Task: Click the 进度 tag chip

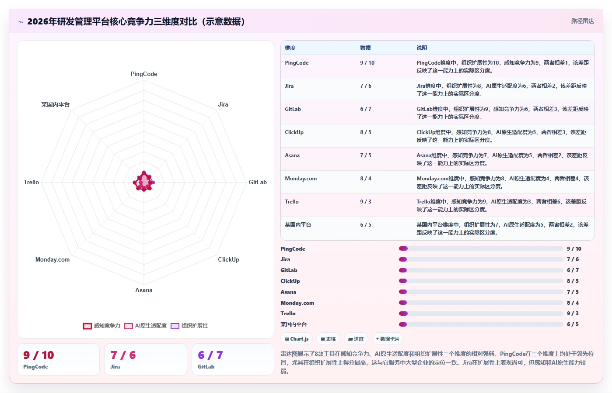Action: point(356,339)
